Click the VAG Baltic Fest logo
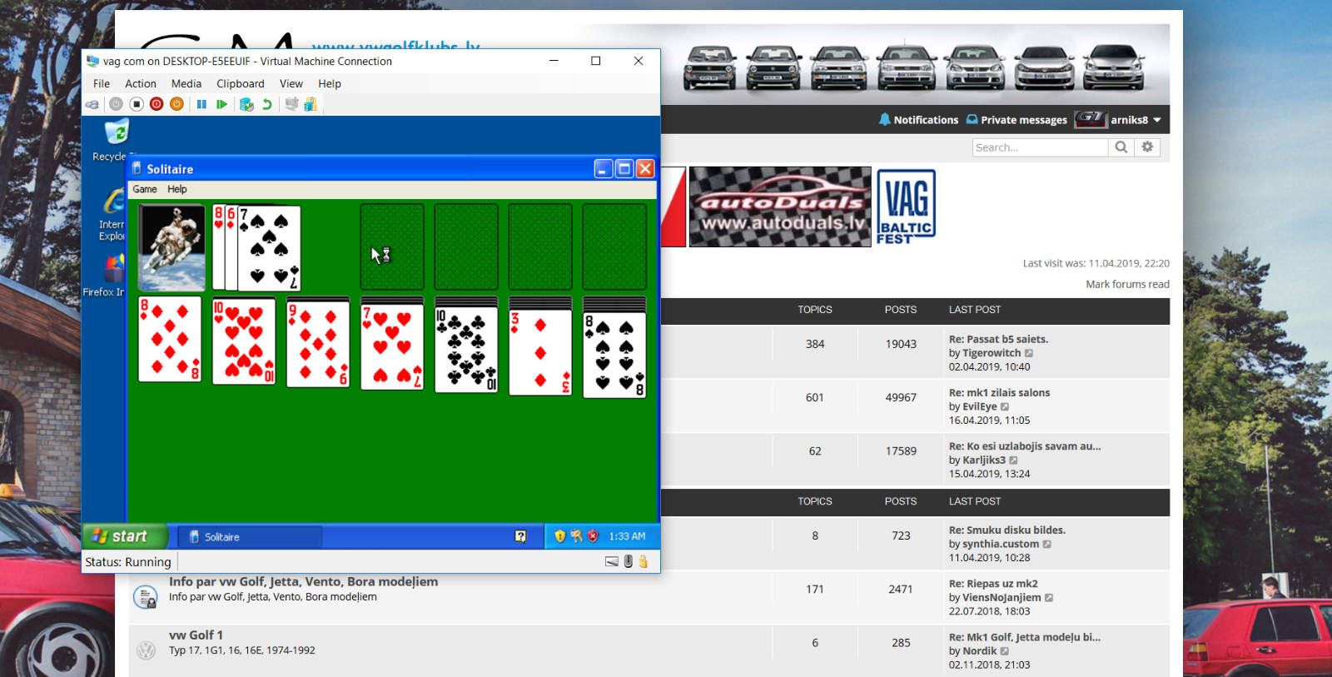This screenshot has height=677, width=1332. click(906, 207)
